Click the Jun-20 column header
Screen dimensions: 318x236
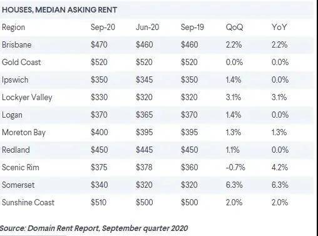tap(147, 27)
